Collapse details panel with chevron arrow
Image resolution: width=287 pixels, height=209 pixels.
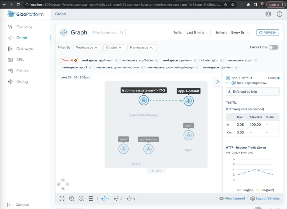click(217, 82)
